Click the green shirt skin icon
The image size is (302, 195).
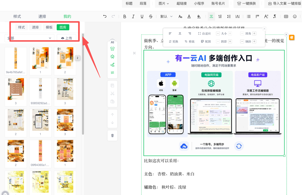pyautogui.click(x=112, y=49)
